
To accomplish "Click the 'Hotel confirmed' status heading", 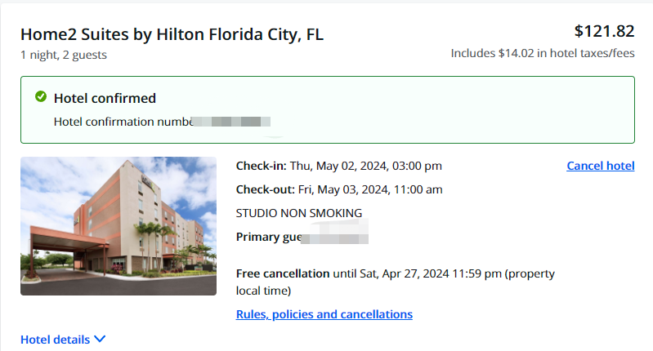I will [105, 99].
